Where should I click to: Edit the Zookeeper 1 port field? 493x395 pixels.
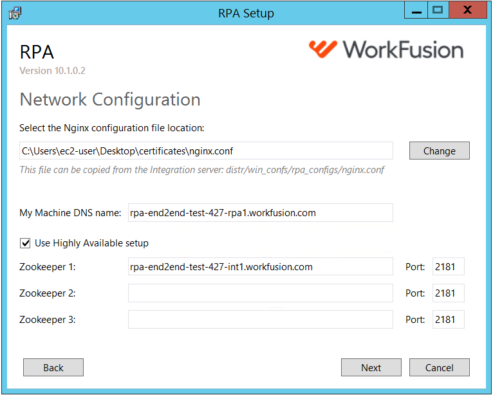(x=449, y=267)
